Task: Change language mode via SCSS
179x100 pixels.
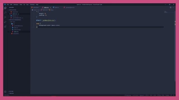Action: tap(155, 95)
